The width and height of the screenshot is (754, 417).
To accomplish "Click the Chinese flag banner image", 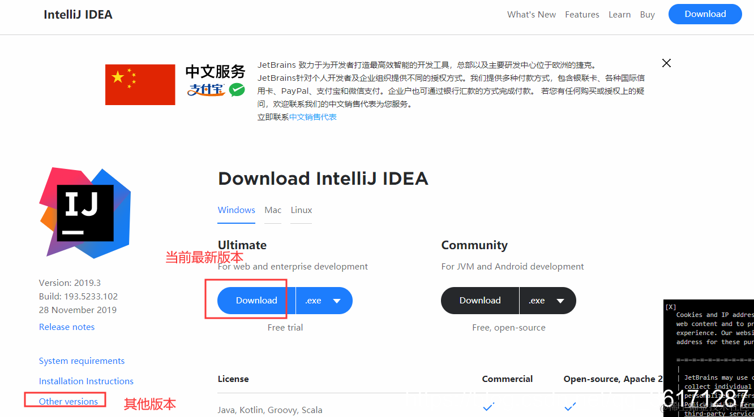I will 140,85.
